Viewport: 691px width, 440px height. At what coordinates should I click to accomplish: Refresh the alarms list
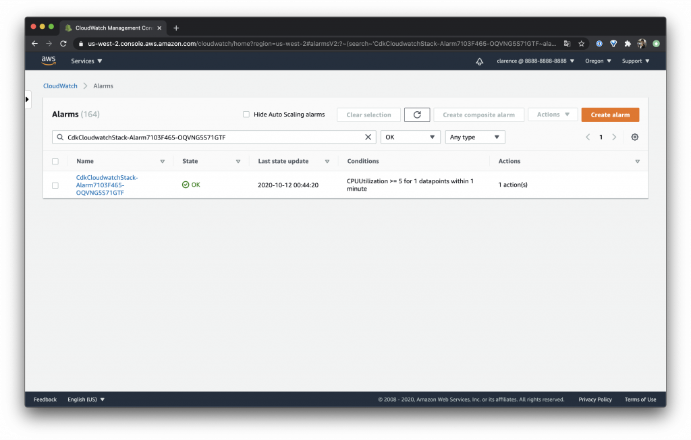417,115
